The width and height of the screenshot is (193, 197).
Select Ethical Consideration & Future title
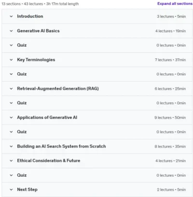pyautogui.click(x=49, y=161)
